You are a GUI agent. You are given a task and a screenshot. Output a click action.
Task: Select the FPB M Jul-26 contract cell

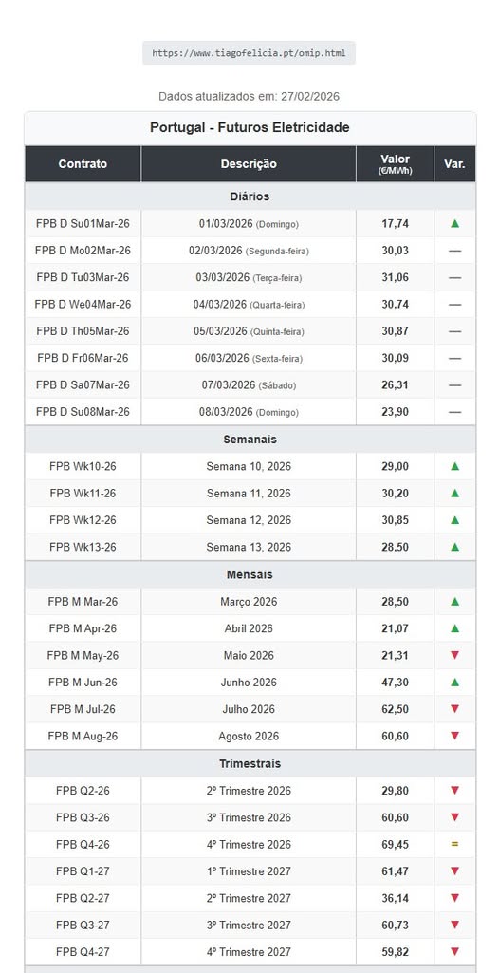click(x=83, y=709)
